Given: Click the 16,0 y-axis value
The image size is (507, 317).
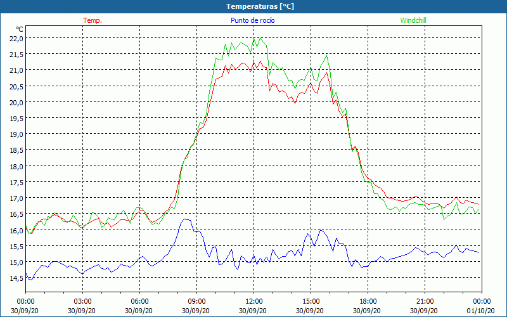Looking at the screenshot, I should [x=17, y=231].
